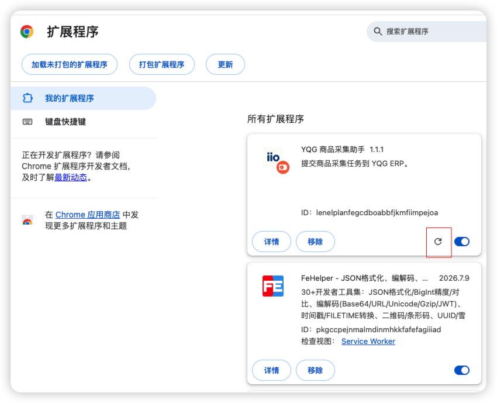
Task: Open the 最新动态 link
Action: tap(71, 178)
